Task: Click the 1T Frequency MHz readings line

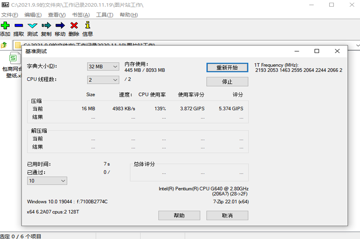Action: (x=299, y=70)
